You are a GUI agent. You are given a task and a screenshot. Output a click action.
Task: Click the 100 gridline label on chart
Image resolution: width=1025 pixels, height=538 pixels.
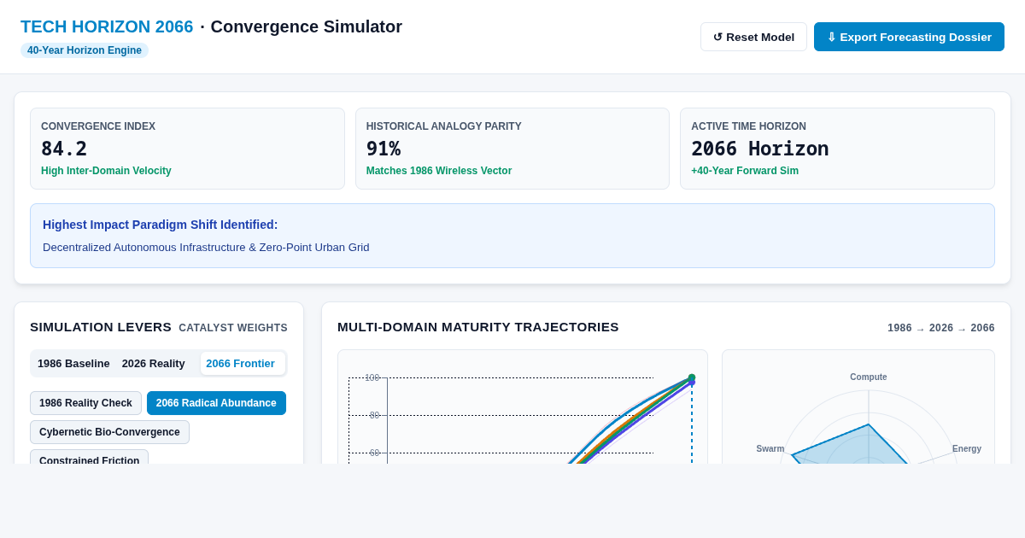[372, 377]
